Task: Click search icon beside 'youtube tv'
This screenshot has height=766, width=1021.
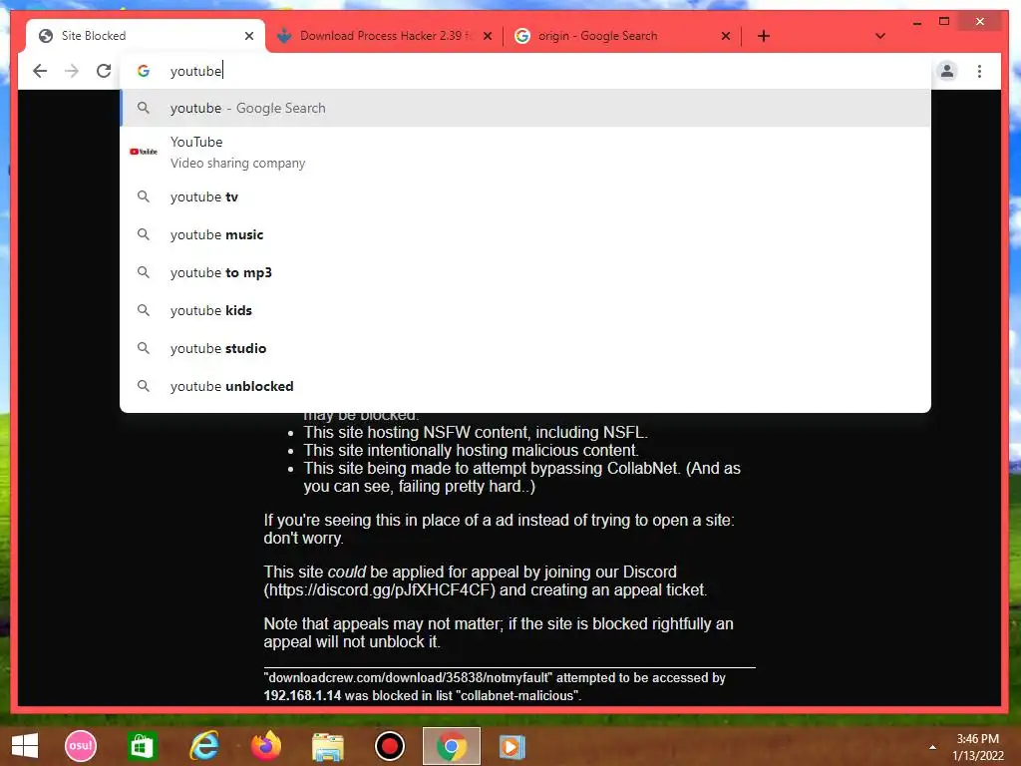Action: [144, 196]
